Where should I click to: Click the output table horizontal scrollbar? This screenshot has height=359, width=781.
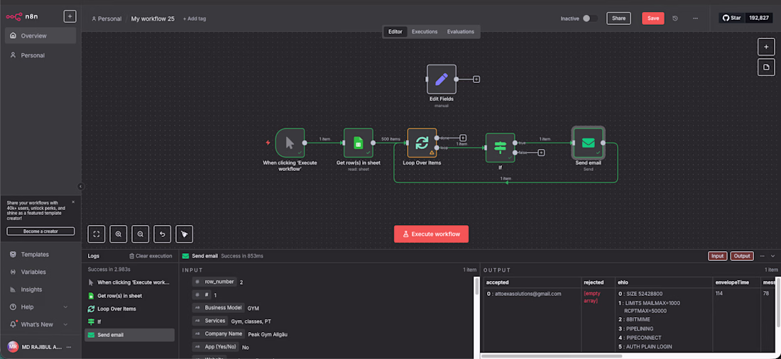pos(552,356)
